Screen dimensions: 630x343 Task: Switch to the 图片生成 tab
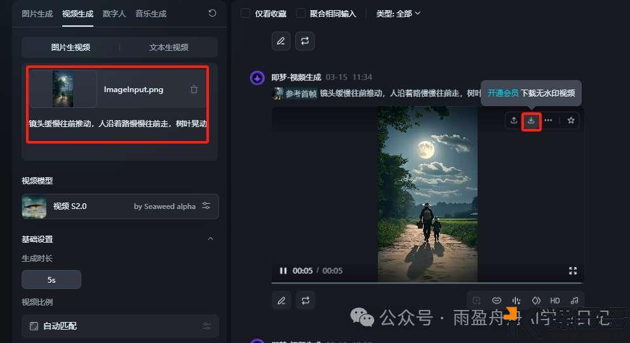point(37,13)
